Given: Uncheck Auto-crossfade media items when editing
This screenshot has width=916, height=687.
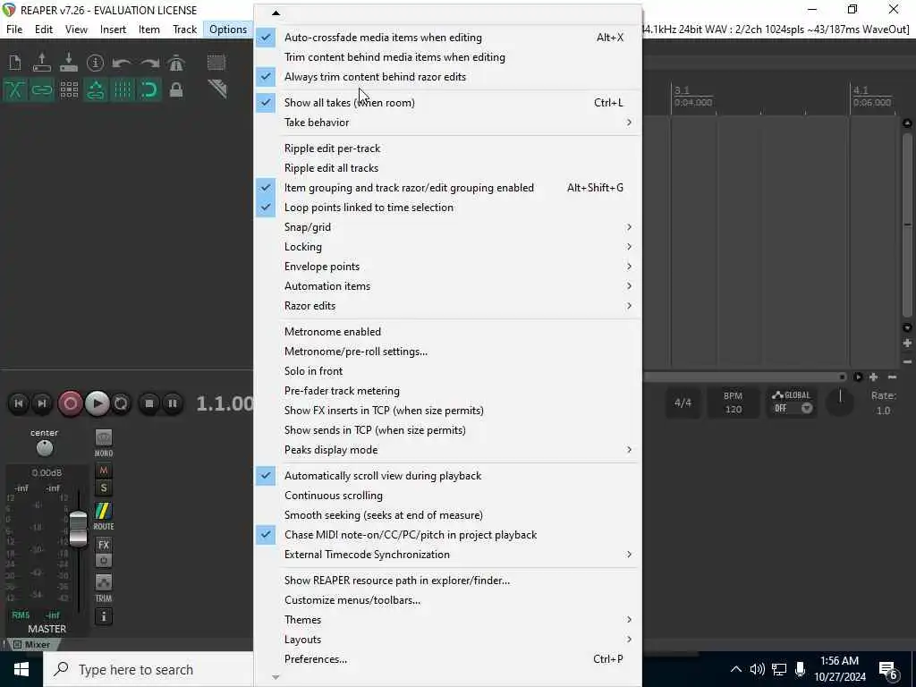Looking at the screenshot, I should [447, 38].
